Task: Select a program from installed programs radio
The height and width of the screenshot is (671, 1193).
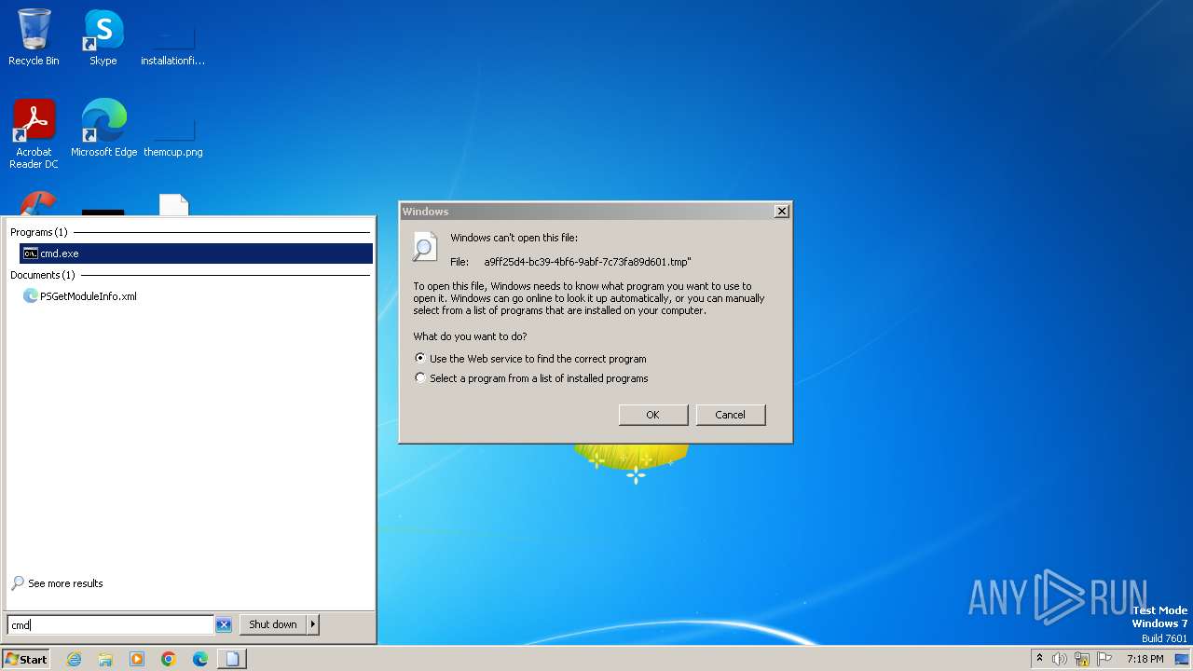Action: tap(531, 378)
